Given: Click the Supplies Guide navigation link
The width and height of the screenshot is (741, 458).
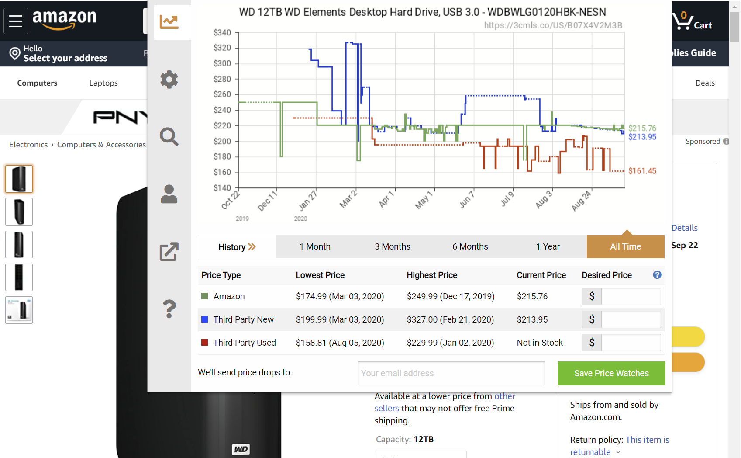Looking at the screenshot, I should pos(693,53).
